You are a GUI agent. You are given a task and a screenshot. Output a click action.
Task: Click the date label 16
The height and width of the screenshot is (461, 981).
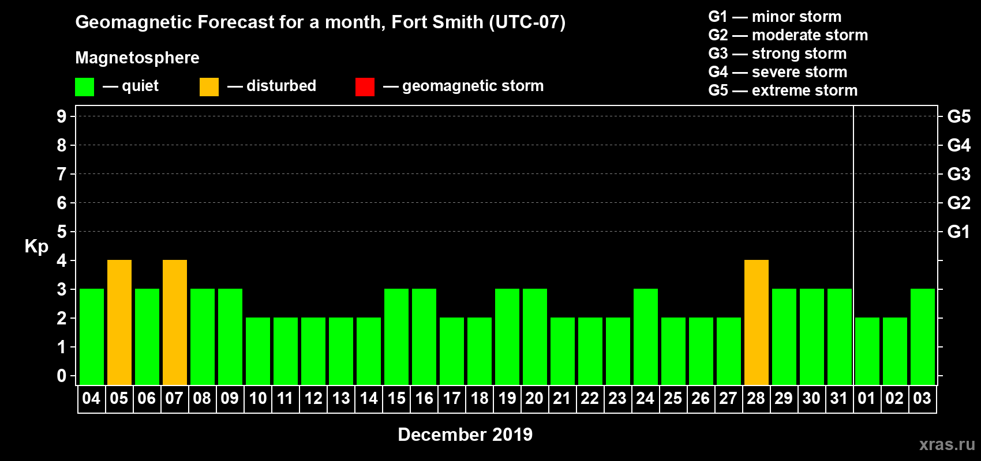[424, 398]
